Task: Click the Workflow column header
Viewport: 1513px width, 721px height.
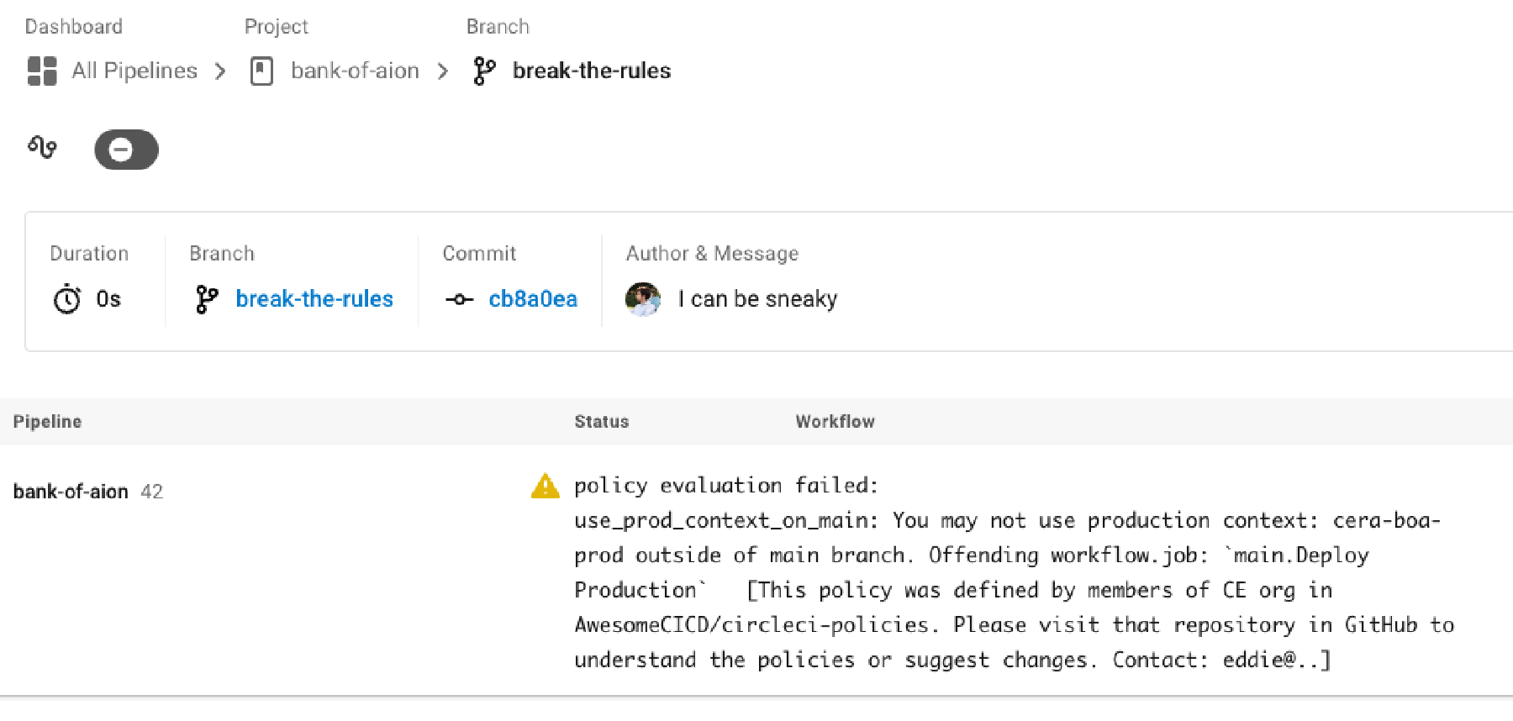Action: (x=834, y=421)
